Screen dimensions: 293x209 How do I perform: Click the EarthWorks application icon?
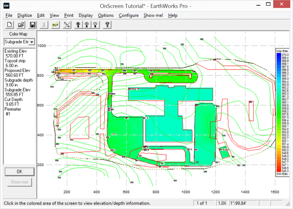6,5
